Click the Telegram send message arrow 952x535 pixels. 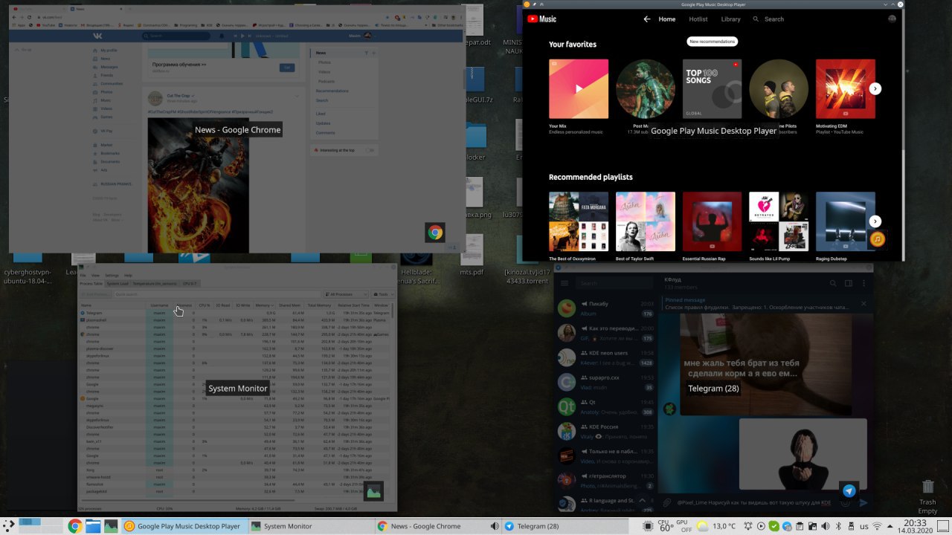pos(863,503)
